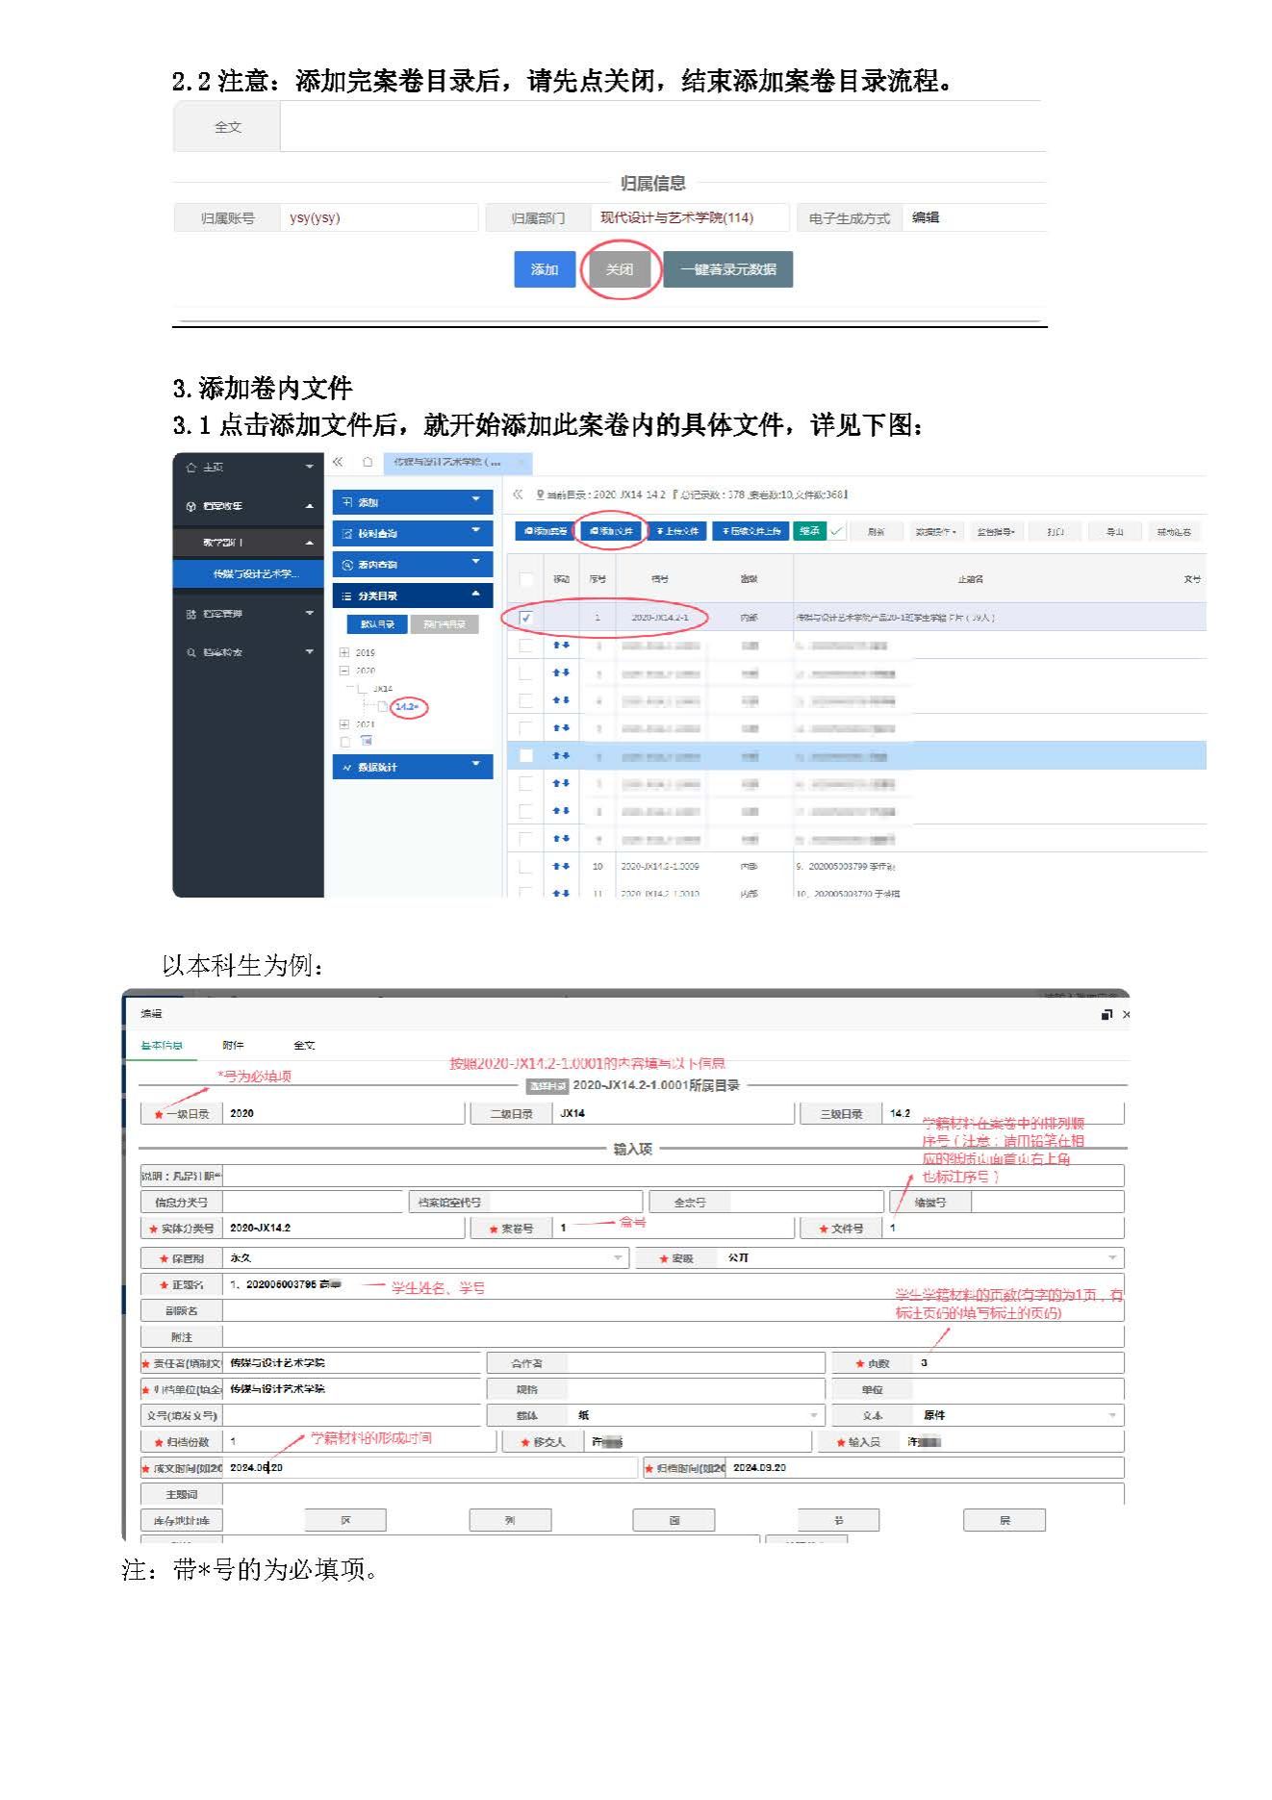Click the 关闭 button
Image resolution: width=1272 pixels, height=1800 pixels.
pyautogui.click(x=620, y=269)
